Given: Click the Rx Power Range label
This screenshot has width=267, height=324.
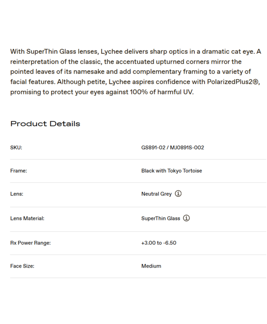Looking at the screenshot, I should click(30, 243).
